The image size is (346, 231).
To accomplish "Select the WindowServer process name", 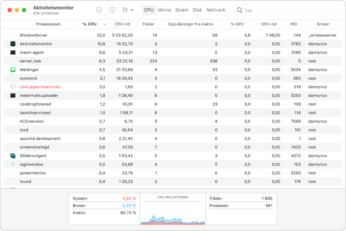I will [x=33, y=35].
